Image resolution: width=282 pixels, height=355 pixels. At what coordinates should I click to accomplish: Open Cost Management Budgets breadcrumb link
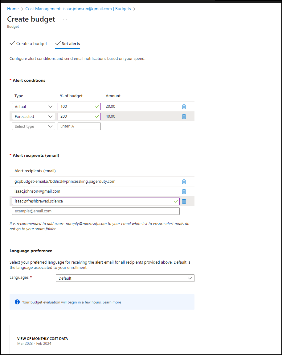click(78, 9)
